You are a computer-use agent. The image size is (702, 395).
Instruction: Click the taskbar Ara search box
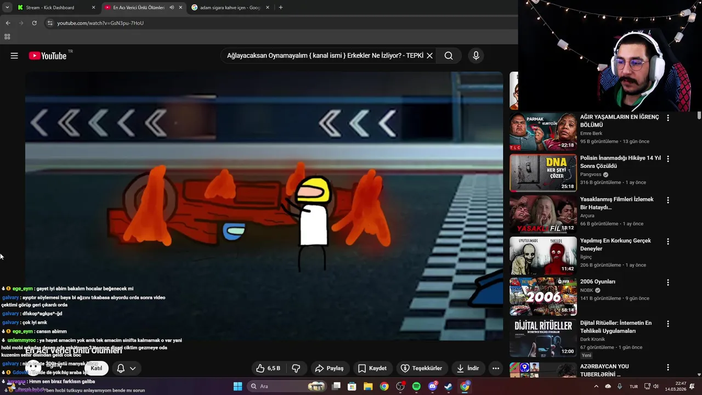point(287,386)
